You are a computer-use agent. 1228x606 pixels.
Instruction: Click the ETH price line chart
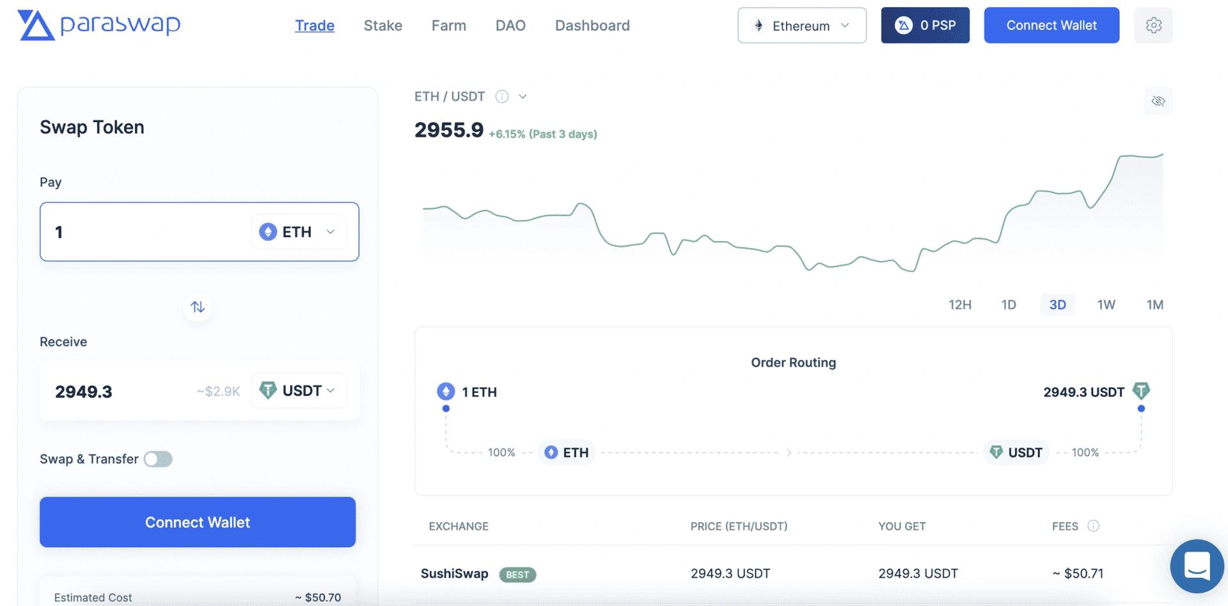point(793,214)
